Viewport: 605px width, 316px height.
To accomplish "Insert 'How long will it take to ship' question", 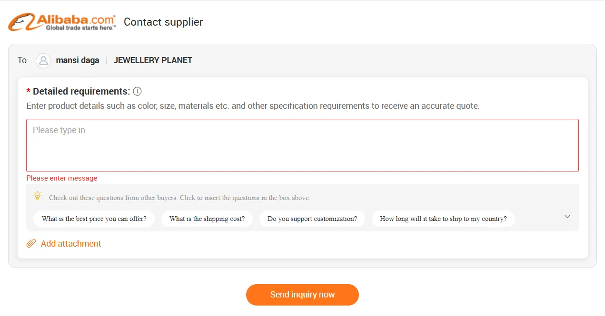I will (x=443, y=219).
